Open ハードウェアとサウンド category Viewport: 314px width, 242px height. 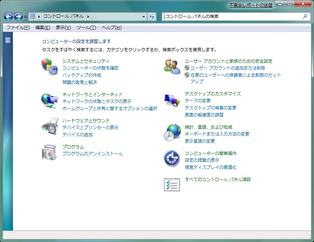[86, 120]
